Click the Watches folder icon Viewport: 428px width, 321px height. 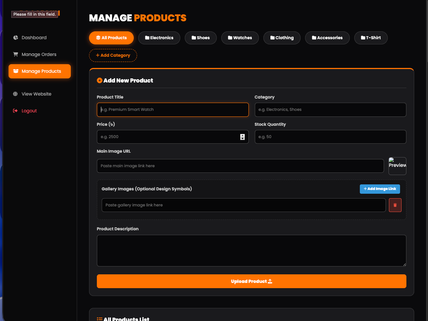(x=230, y=38)
